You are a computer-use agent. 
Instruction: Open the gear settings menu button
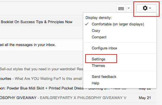[146, 8]
